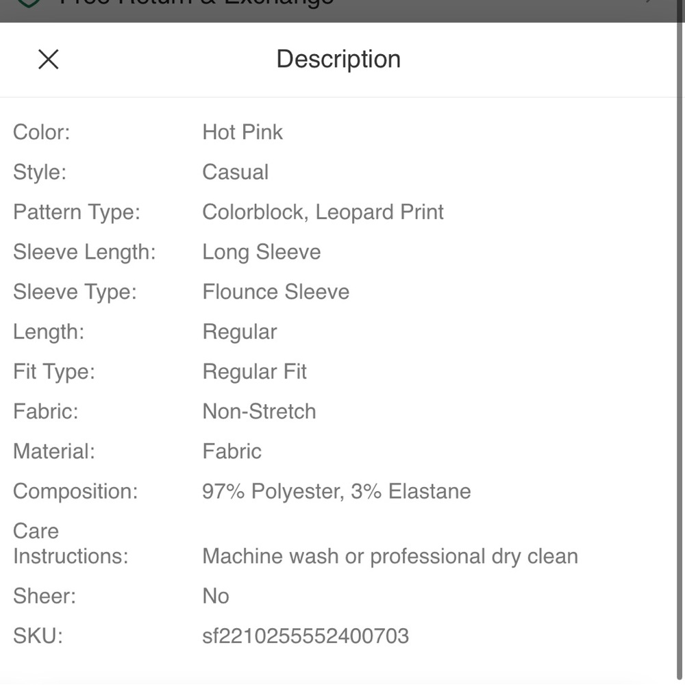Select the Regular Fit value
685x685 pixels.
(255, 372)
